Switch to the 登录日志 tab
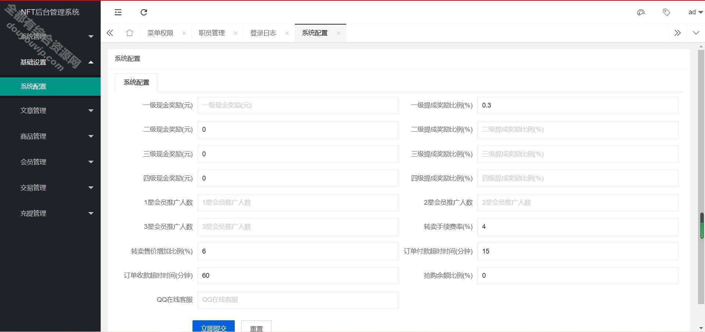 tap(263, 33)
